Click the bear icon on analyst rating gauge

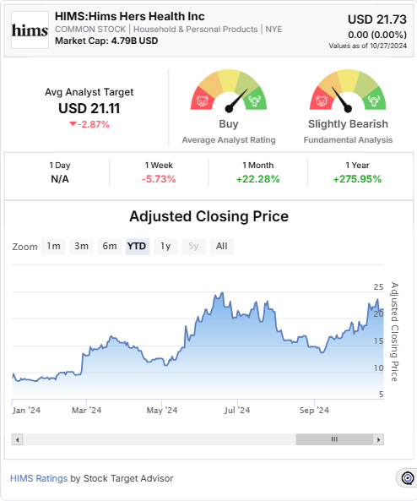202,101
